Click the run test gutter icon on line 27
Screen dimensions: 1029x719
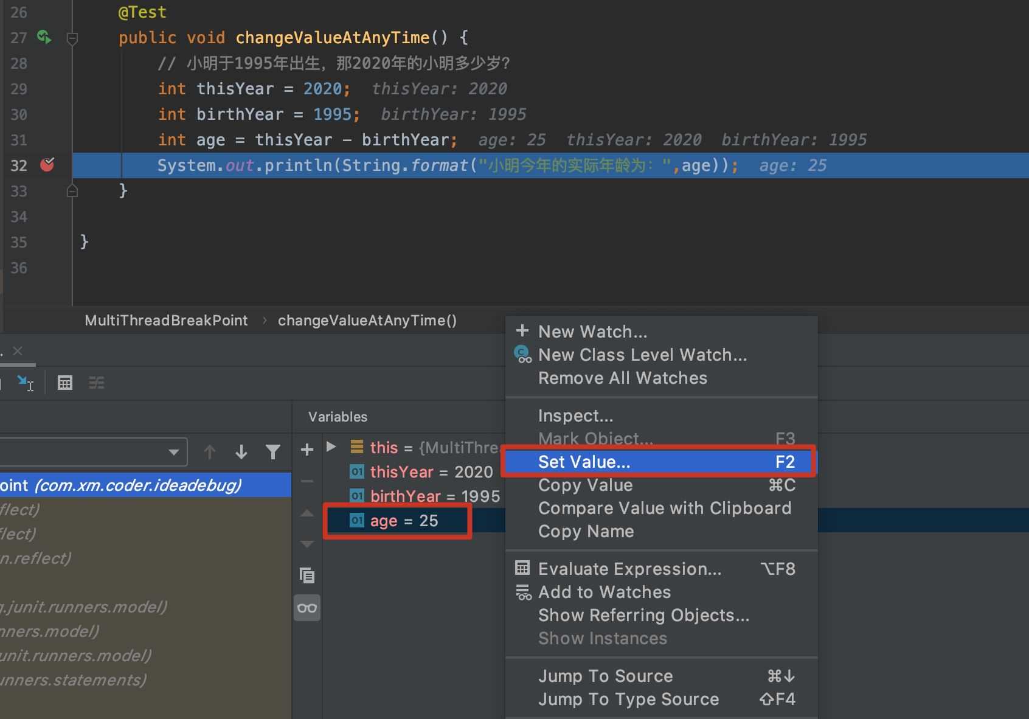click(x=44, y=37)
